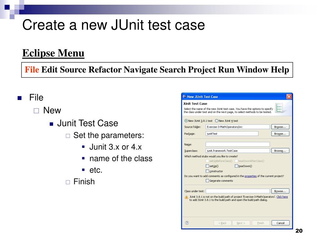
Task: Browse for the Source folder
Action: (x=280, y=127)
